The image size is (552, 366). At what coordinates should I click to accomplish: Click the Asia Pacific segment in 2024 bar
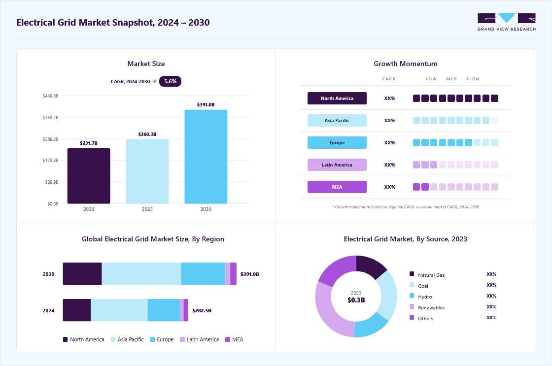point(119,310)
